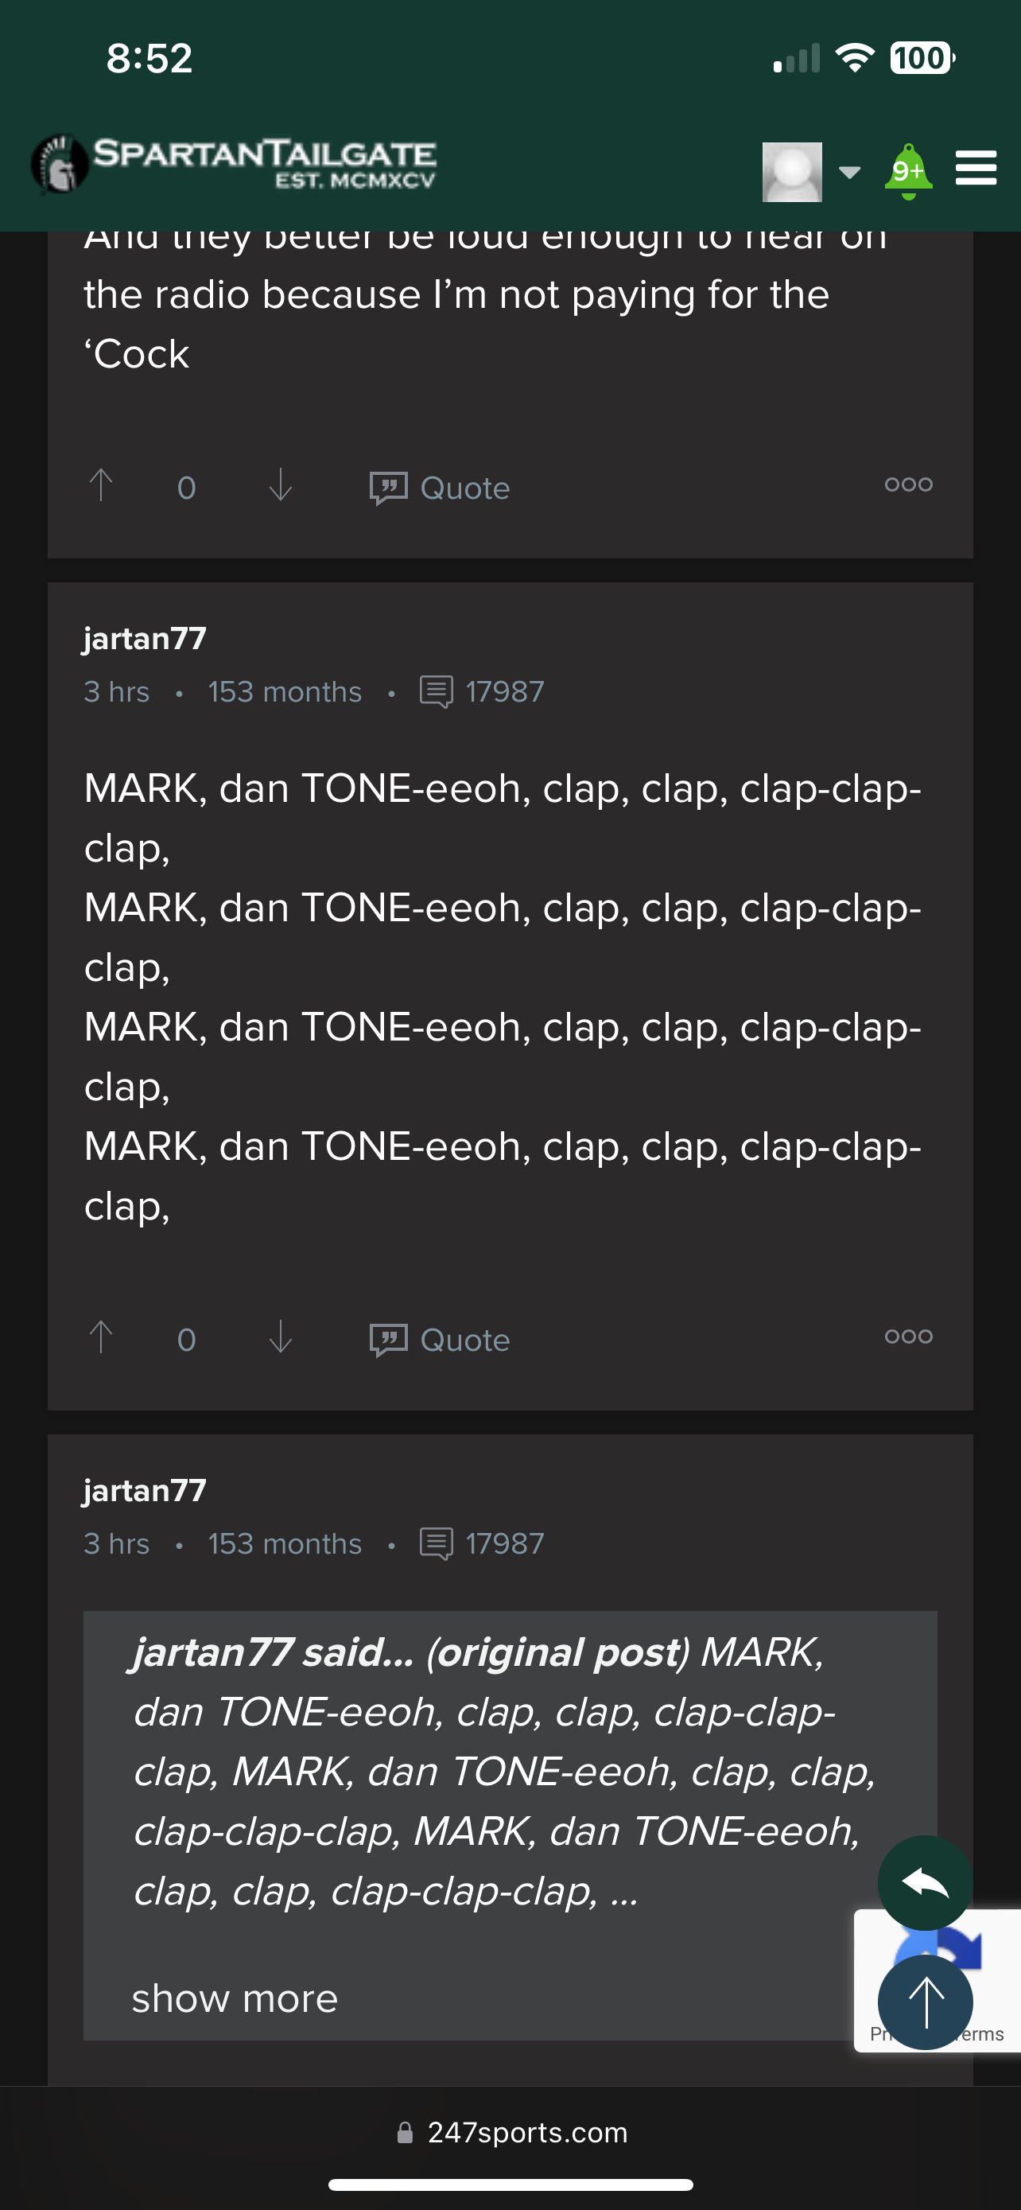Downvote the first jartan77 chant post

[x=281, y=1337]
